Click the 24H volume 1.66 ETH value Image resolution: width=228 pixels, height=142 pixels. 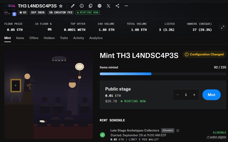[x=106, y=30]
